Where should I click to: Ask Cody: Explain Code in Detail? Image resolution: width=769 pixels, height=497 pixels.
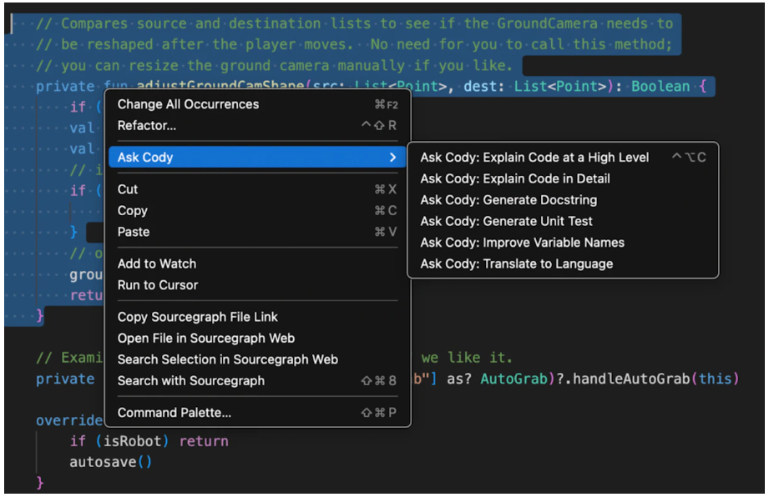tap(563, 178)
